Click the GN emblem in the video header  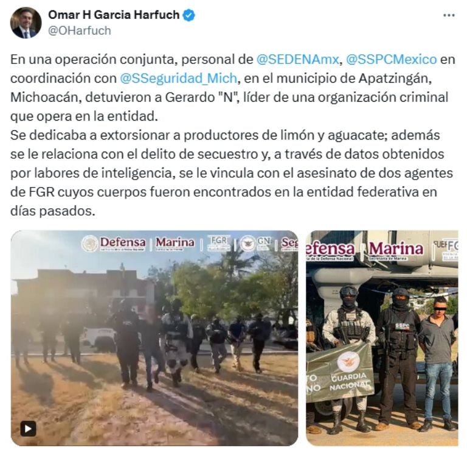coord(256,243)
